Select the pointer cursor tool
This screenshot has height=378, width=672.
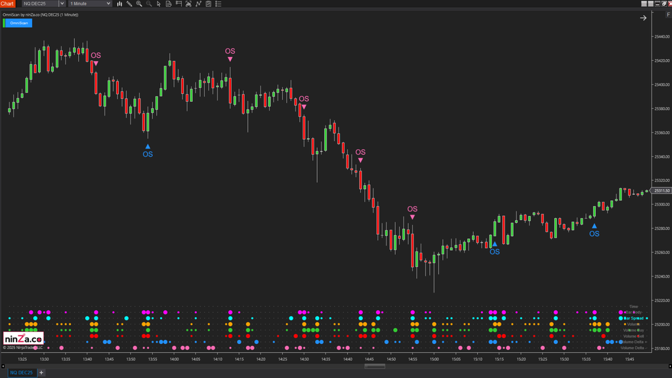[x=158, y=3]
